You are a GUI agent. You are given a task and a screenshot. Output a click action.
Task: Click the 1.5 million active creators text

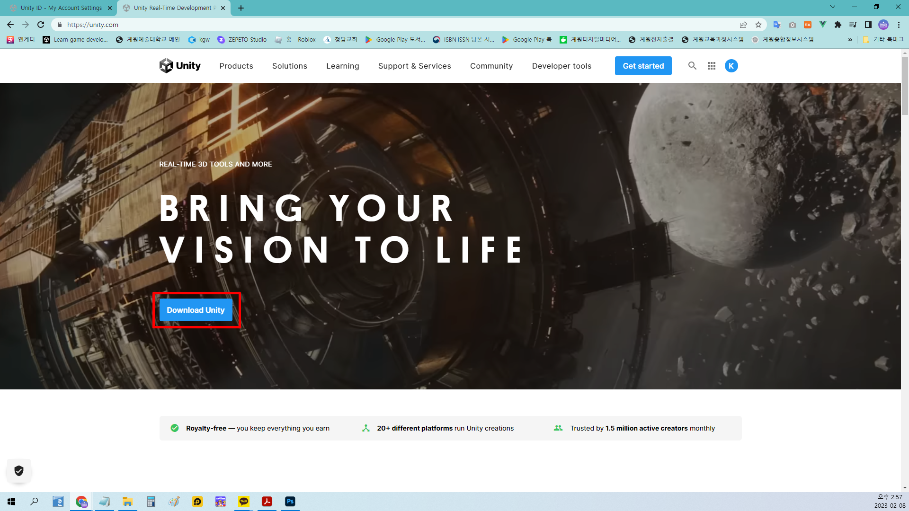pos(646,428)
